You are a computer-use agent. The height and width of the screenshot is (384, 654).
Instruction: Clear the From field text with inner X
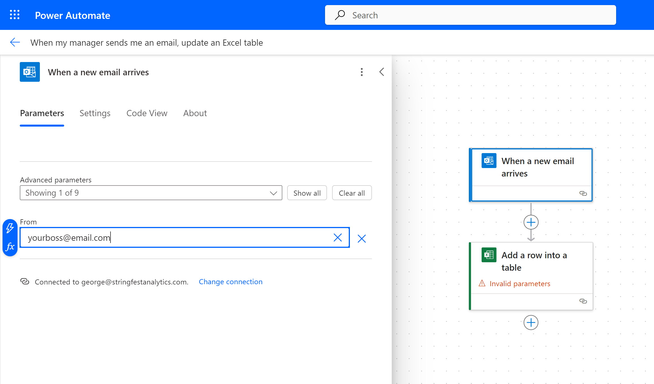point(337,238)
